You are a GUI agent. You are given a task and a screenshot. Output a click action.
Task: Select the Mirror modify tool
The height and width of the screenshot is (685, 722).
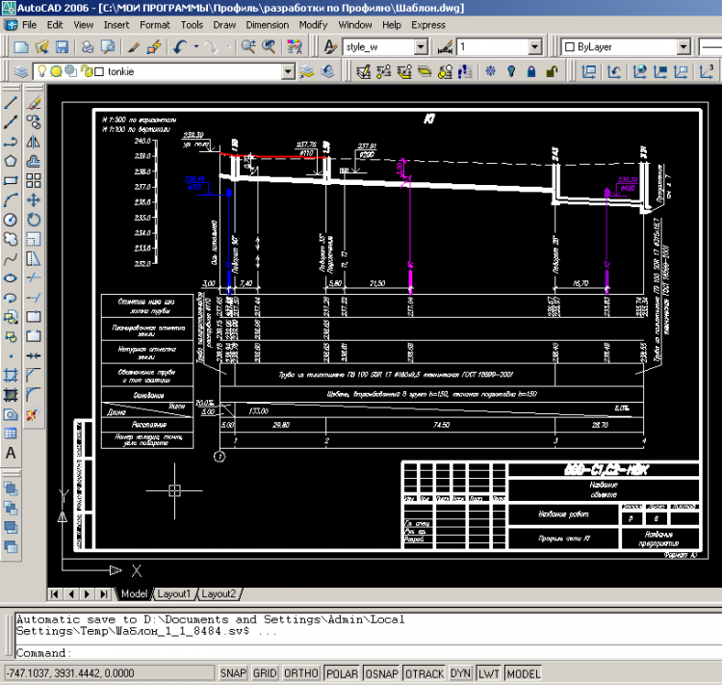click(33, 141)
